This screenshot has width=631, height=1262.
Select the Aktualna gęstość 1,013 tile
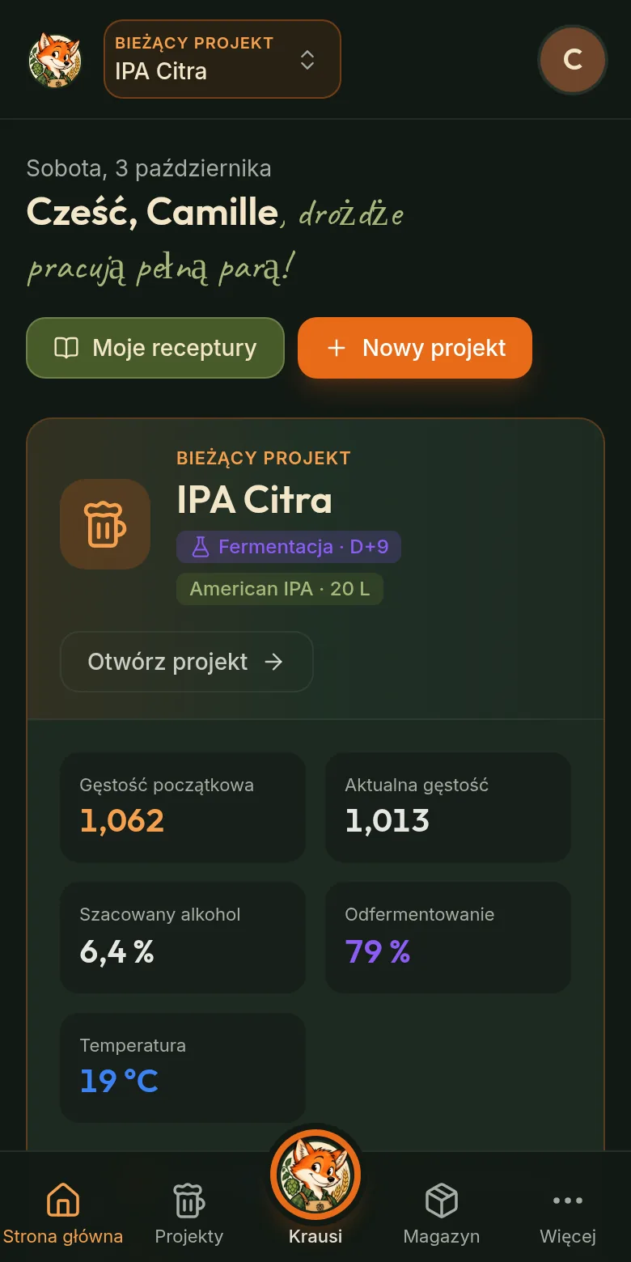448,807
